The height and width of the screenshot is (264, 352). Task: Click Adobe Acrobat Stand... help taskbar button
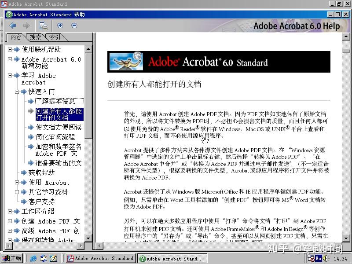(x=172, y=259)
